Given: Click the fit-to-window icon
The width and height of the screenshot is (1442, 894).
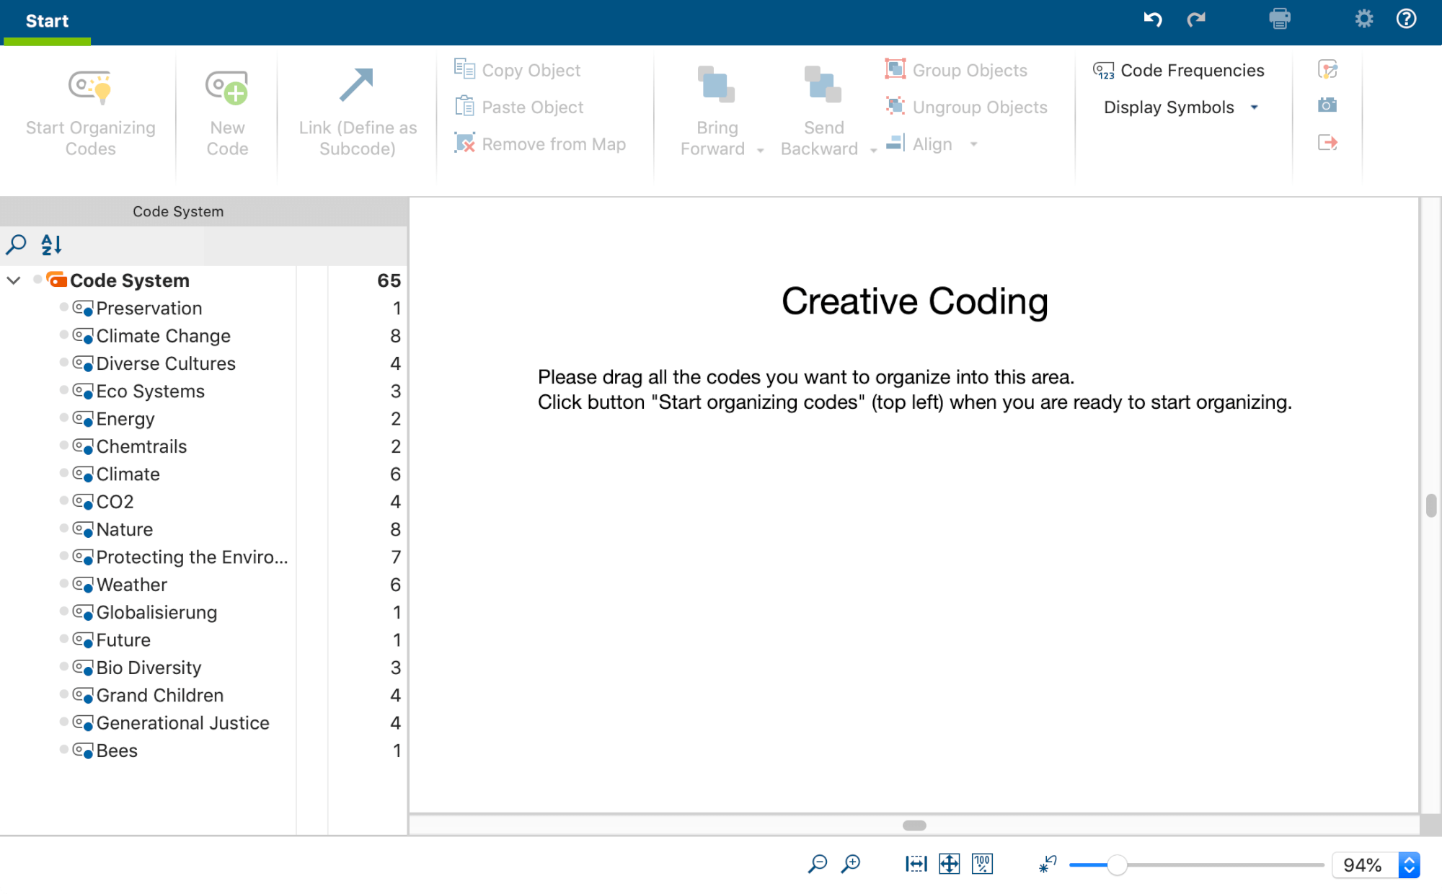Looking at the screenshot, I should (949, 864).
